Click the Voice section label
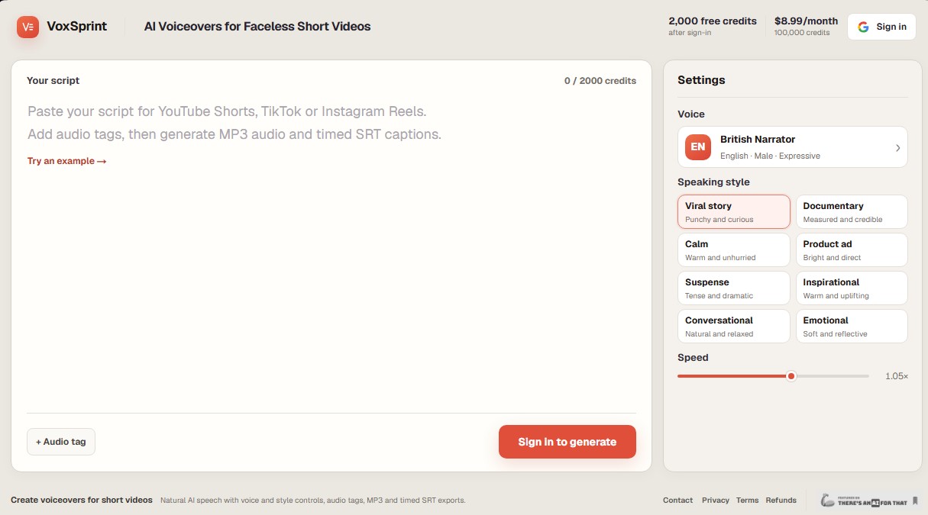This screenshot has height=515, width=928. coord(691,114)
